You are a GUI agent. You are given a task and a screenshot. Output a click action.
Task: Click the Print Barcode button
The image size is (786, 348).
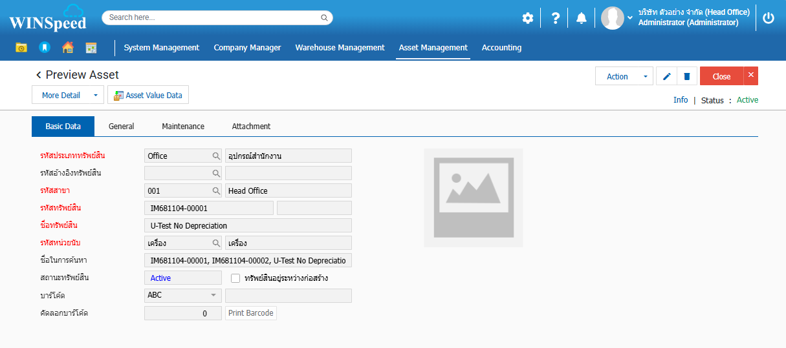[251, 313]
